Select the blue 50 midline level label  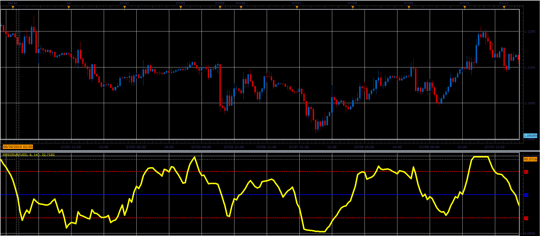click(526, 195)
